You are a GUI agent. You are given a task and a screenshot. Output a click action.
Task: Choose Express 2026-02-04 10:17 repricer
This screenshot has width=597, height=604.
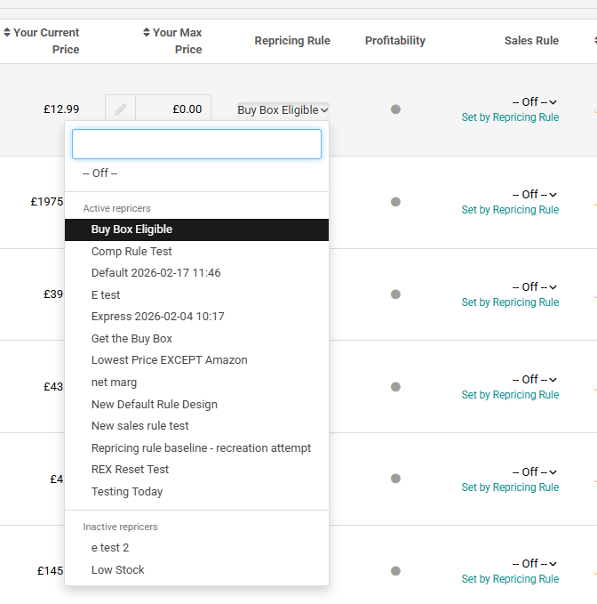(196, 317)
